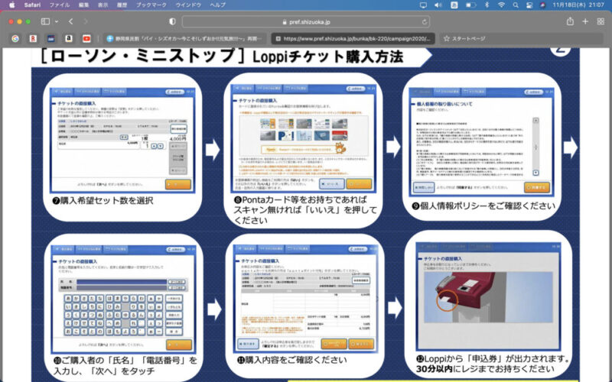Open the privacy report shield icon
This screenshot has width=612, height=382.
coord(172,21)
